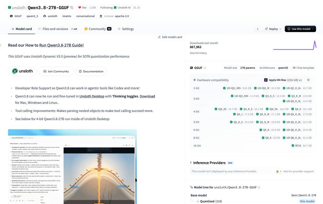Click the GGUF info icon
This screenshot has width=323, height=204.
pos(205,68)
